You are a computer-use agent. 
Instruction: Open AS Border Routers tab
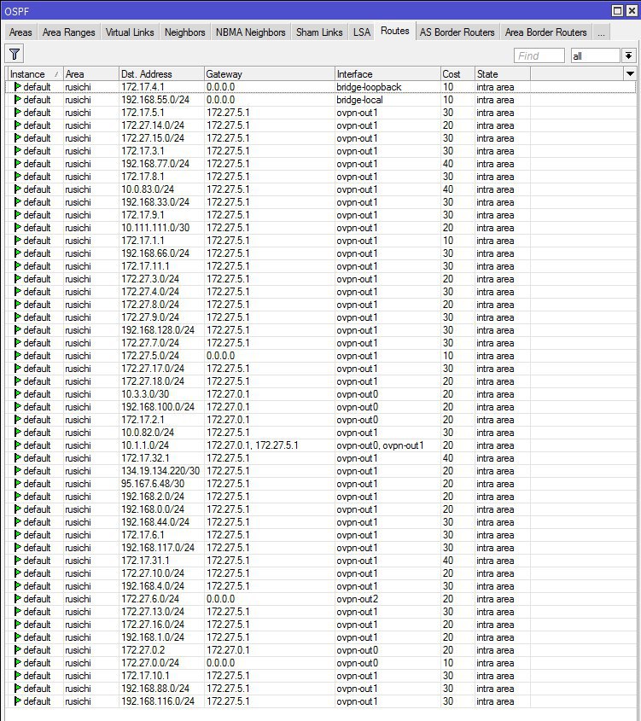[x=457, y=32]
